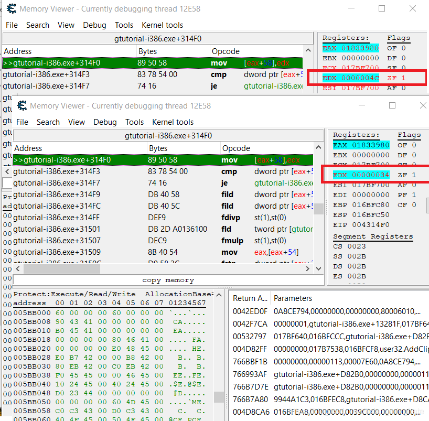
Task: Toggle the CF 0 flag
Action: (x=407, y=205)
